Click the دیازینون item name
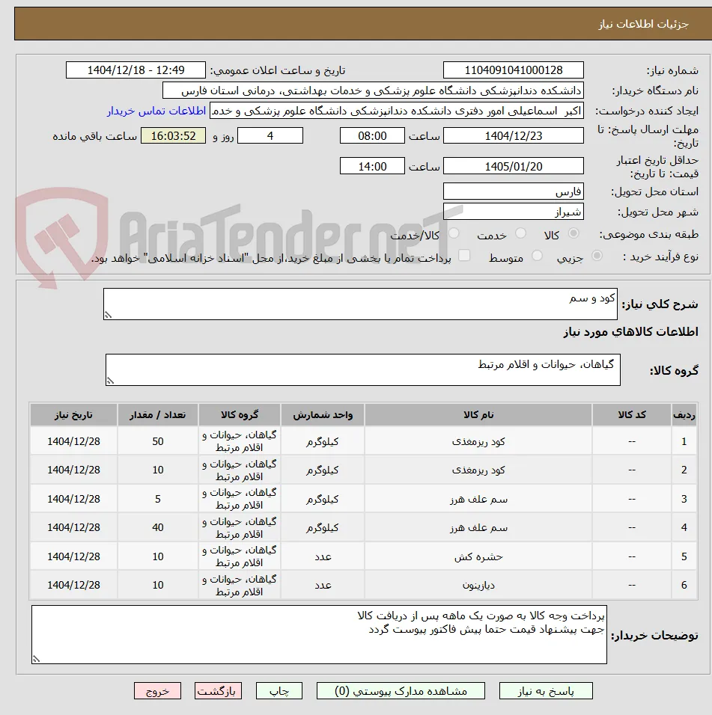 (x=478, y=585)
